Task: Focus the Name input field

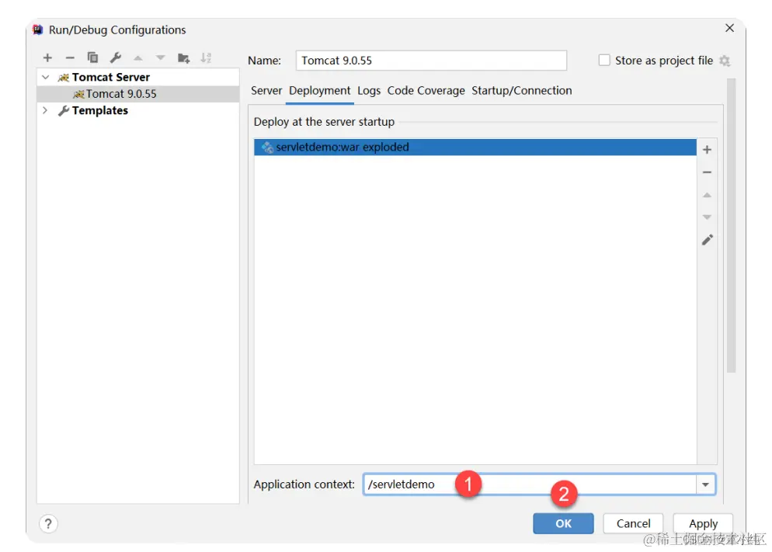Action: pyautogui.click(x=431, y=61)
